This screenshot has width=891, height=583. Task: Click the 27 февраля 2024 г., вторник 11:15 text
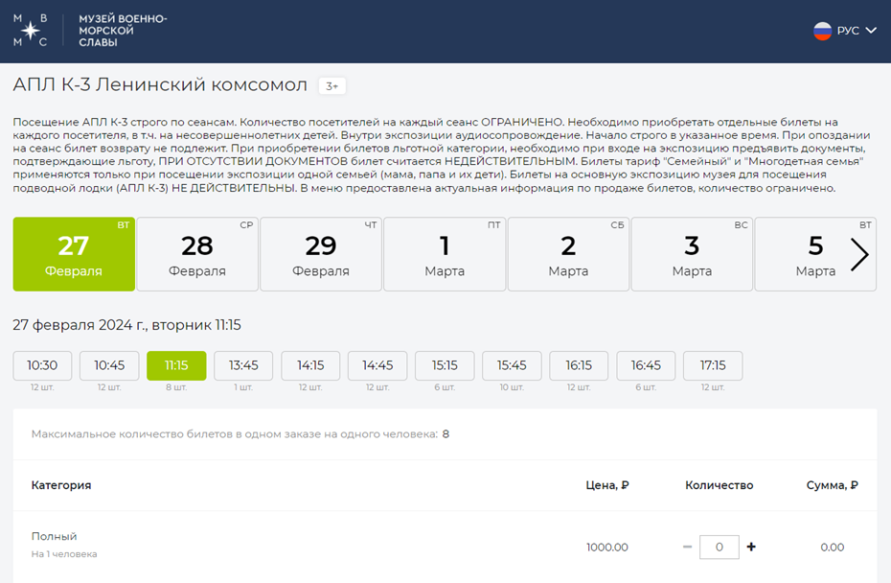pyautogui.click(x=126, y=325)
